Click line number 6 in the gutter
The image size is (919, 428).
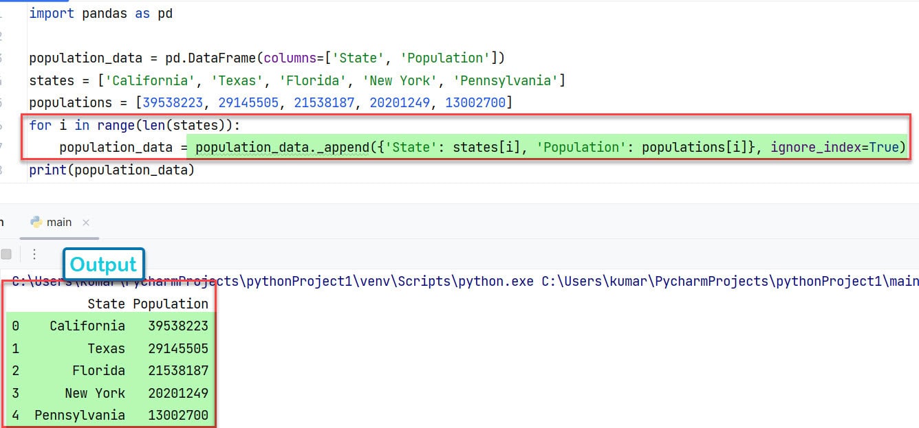click(x=2, y=124)
